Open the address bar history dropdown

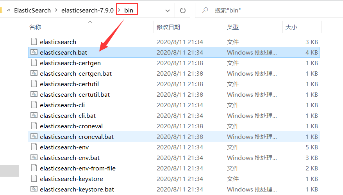click(168, 11)
